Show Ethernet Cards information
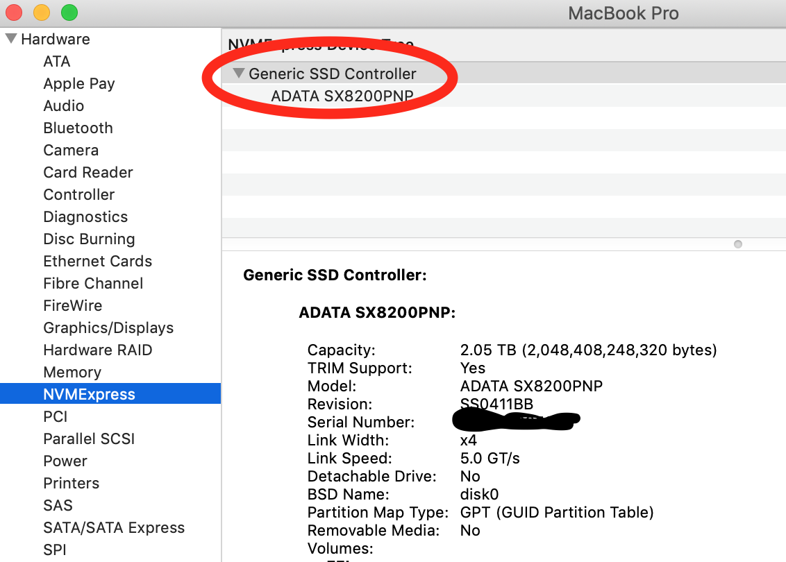 click(98, 261)
